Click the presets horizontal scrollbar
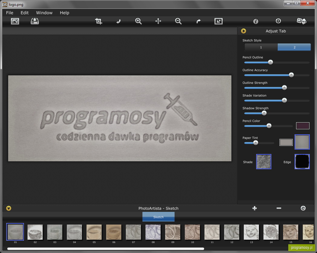 coord(106,248)
